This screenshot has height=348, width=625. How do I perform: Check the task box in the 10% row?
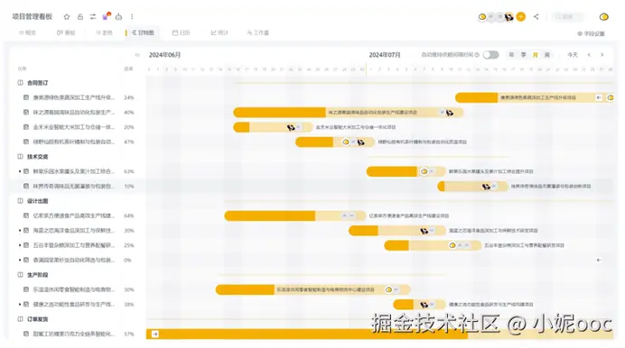[26, 186]
